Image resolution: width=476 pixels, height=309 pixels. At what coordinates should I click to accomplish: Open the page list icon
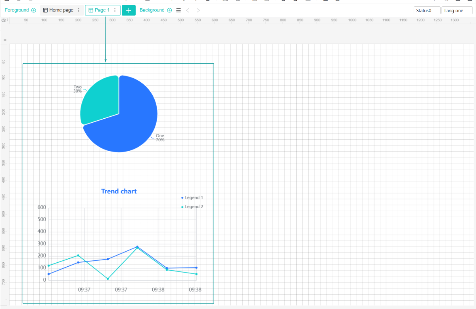pos(178,10)
